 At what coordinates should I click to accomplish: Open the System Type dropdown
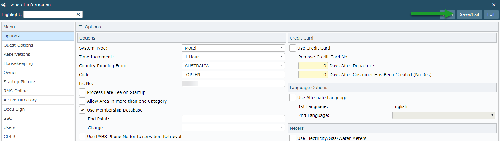coord(233,48)
